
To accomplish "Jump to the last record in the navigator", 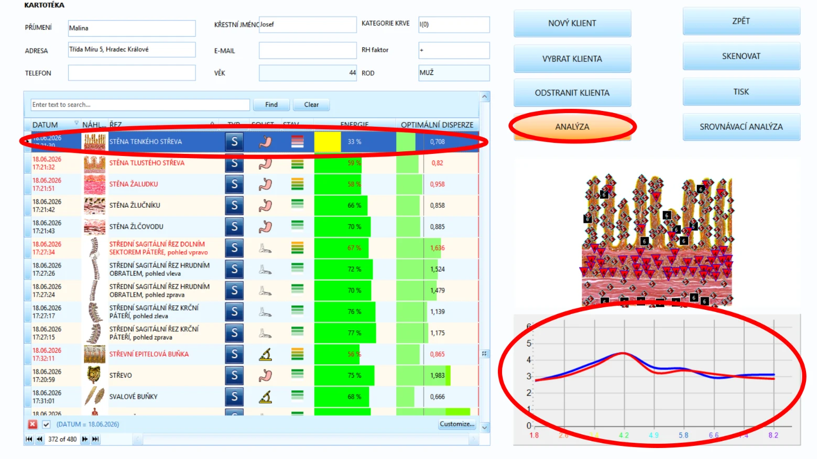I will click(x=95, y=439).
